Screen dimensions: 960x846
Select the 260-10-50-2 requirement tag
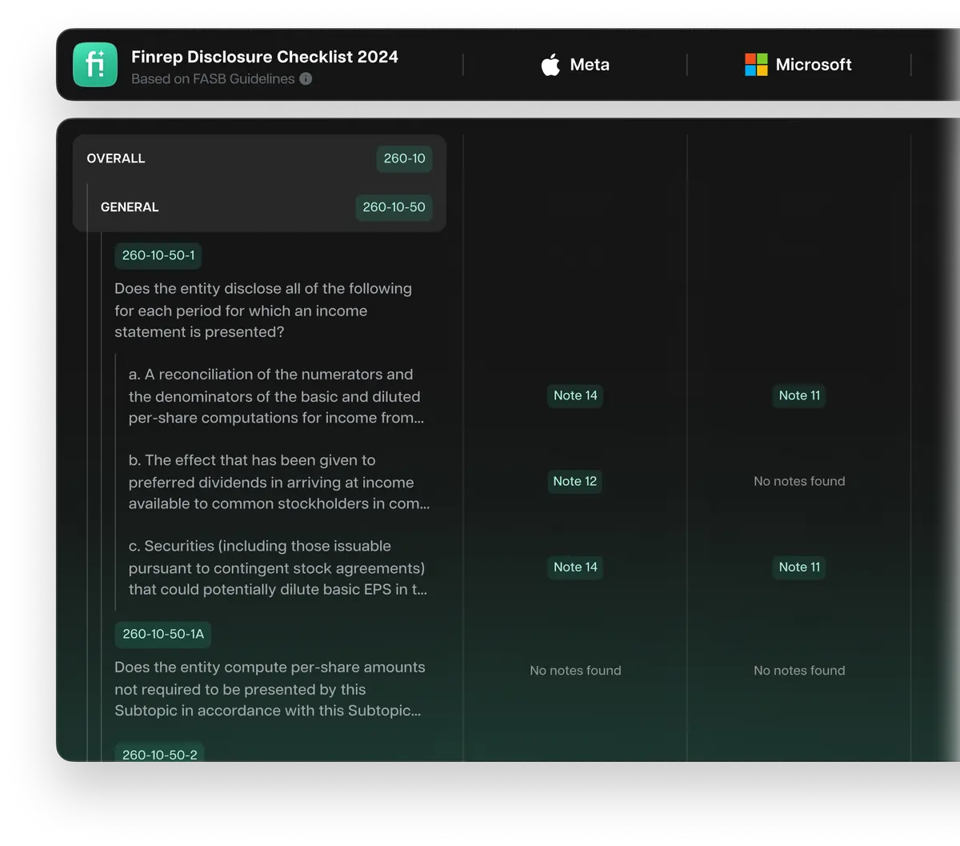click(x=159, y=755)
